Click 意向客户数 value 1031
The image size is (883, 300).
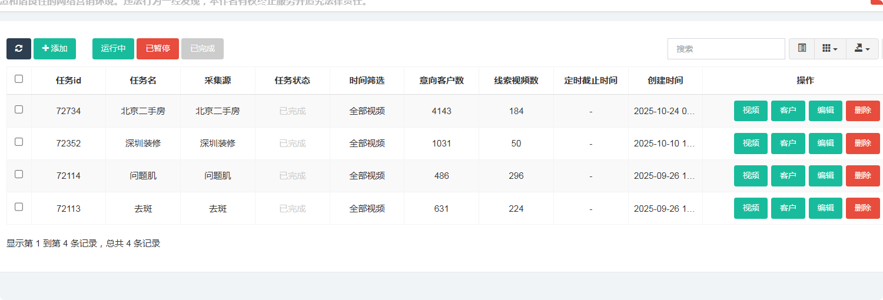[x=441, y=144]
